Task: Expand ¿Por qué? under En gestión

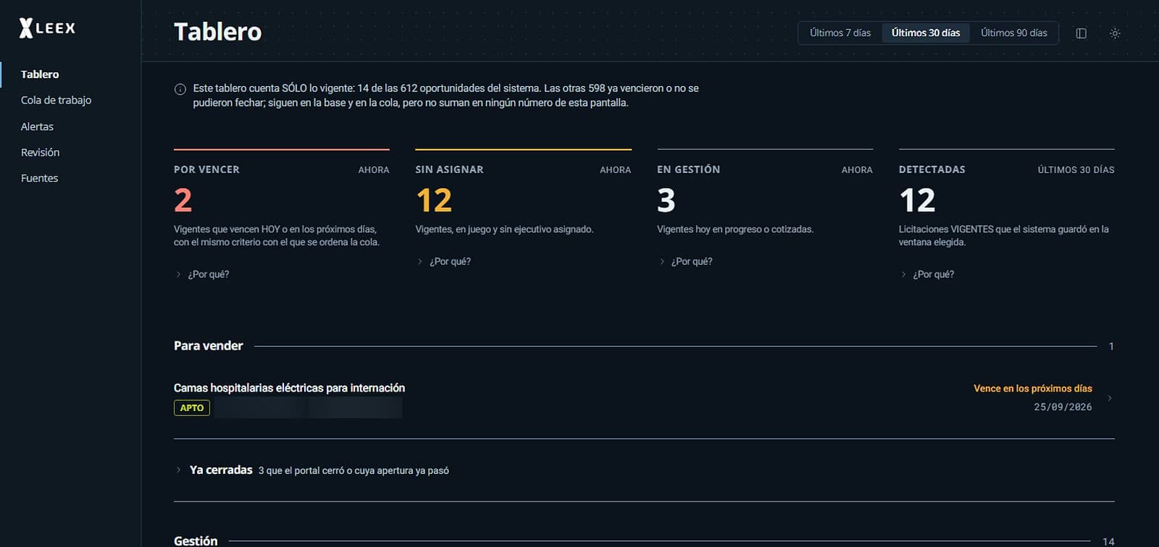Action: [x=686, y=261]
